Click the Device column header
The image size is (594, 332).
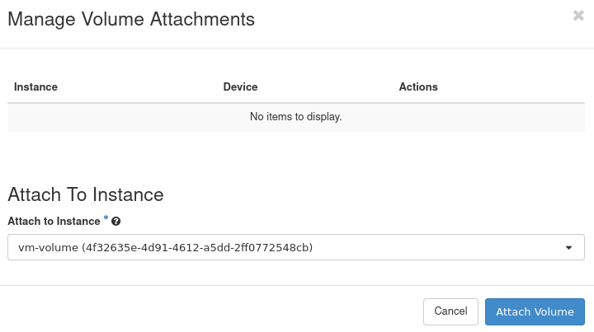click(240, 87)
